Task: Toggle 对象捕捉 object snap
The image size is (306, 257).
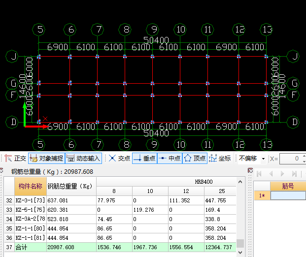Action: coord(47,159)
